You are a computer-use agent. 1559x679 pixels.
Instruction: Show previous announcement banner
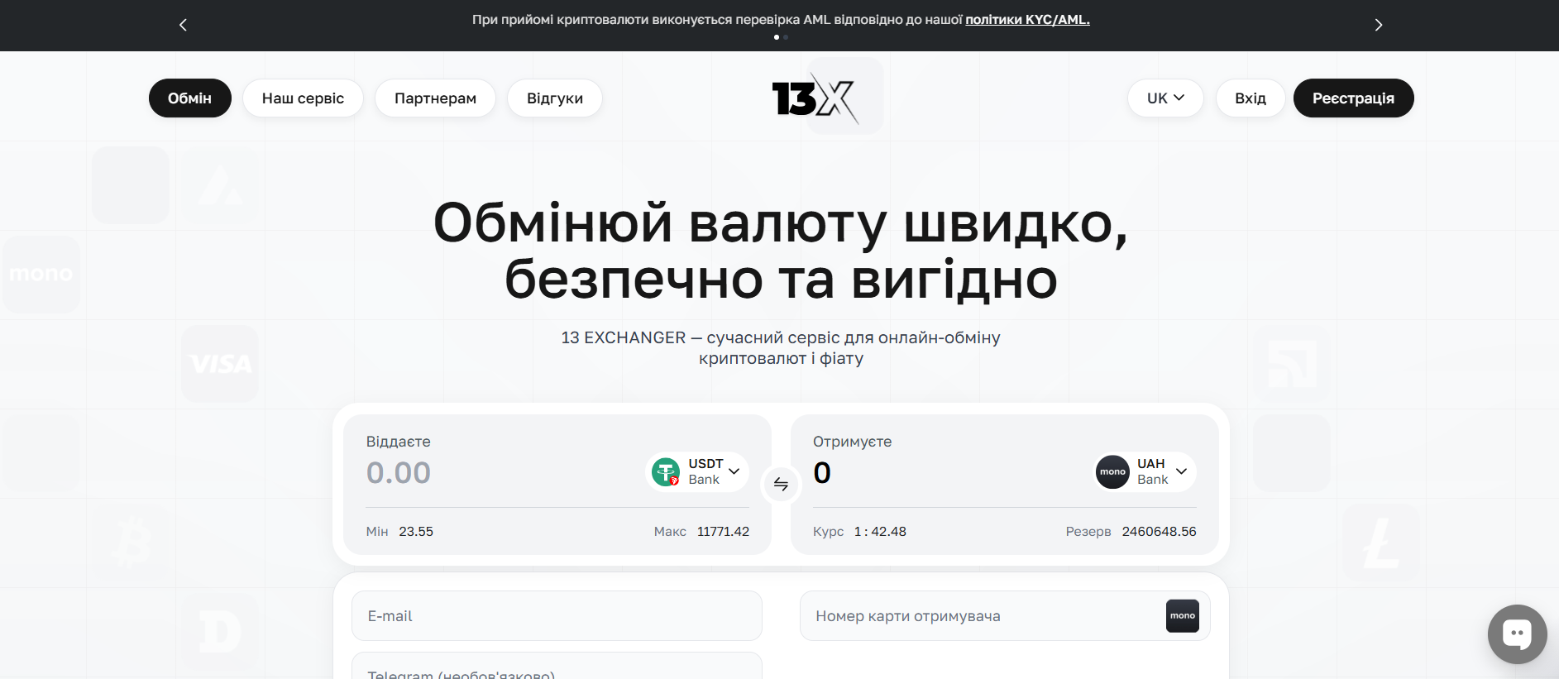point(183,25)
